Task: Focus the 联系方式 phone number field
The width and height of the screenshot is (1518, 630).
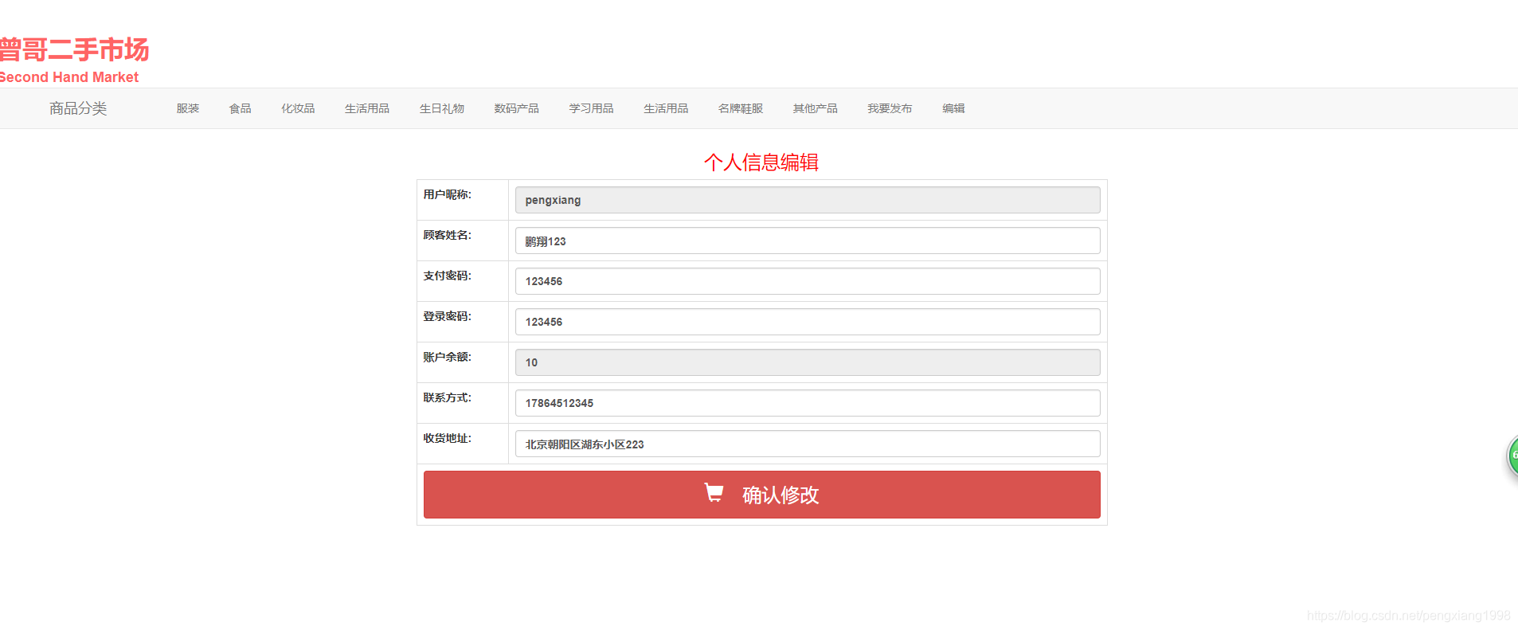Action: 808,403
